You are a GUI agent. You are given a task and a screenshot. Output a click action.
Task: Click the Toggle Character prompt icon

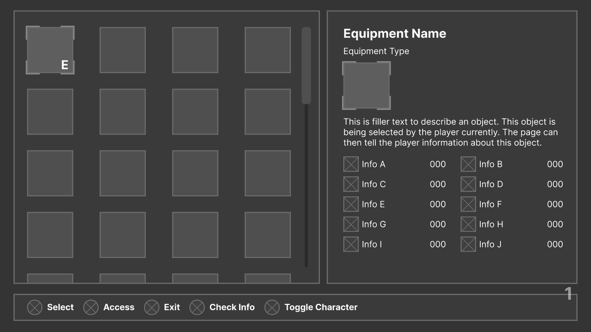[x=272, y=307]
